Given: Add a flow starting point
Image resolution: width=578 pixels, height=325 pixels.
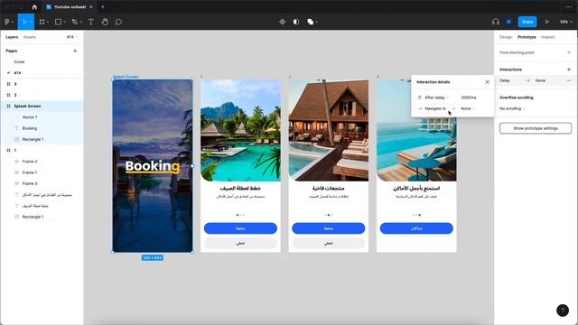Looking at the screenshot, I should 569,52.
